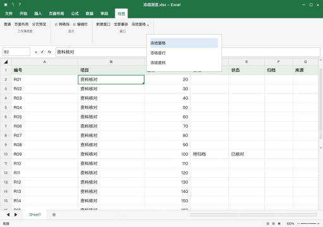Click the redo arrow in the title bar
The image size is (323, 227).
pyautogui.click(x=20, y=4)
